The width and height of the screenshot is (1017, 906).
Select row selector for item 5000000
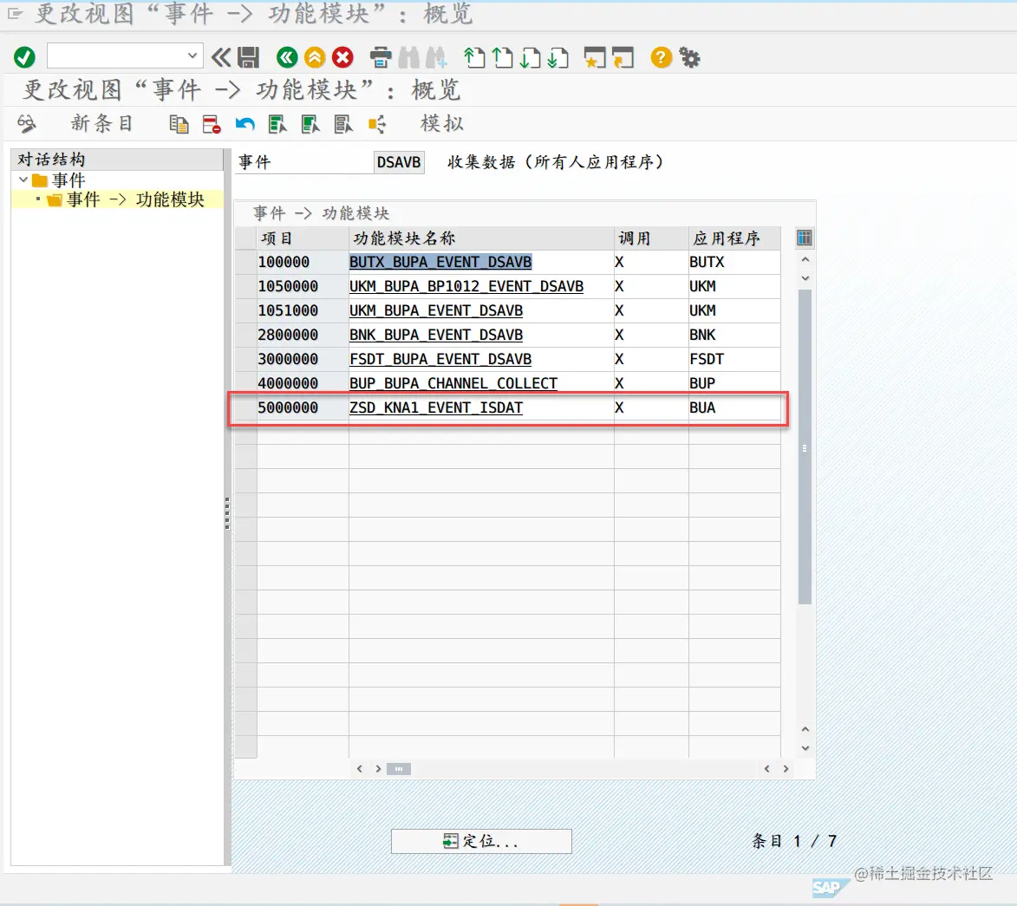[246, 408]
